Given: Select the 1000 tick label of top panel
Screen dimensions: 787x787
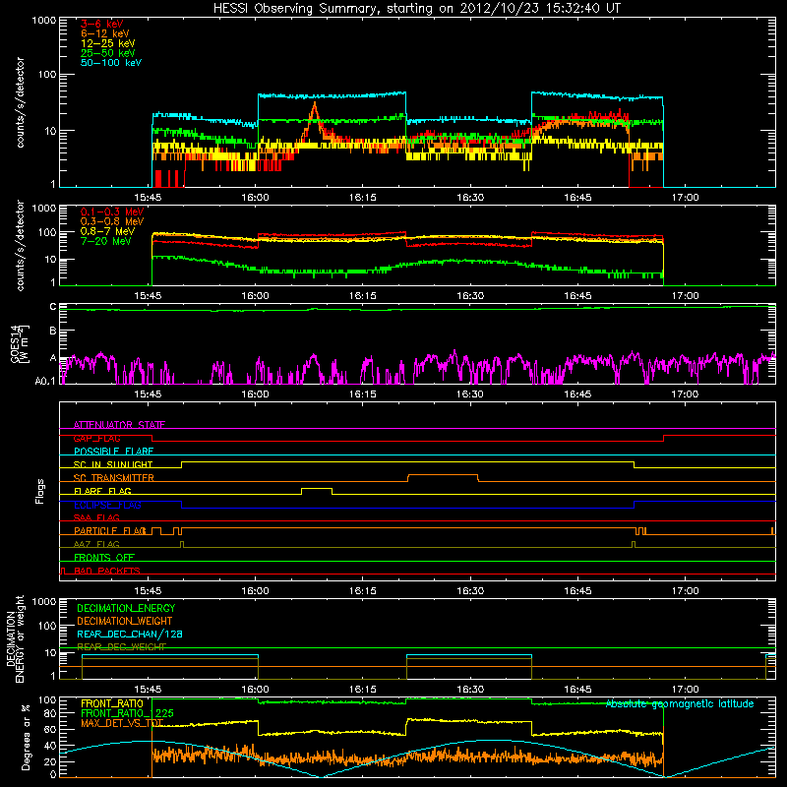Looking at the screenshot, I should point(44,20).
